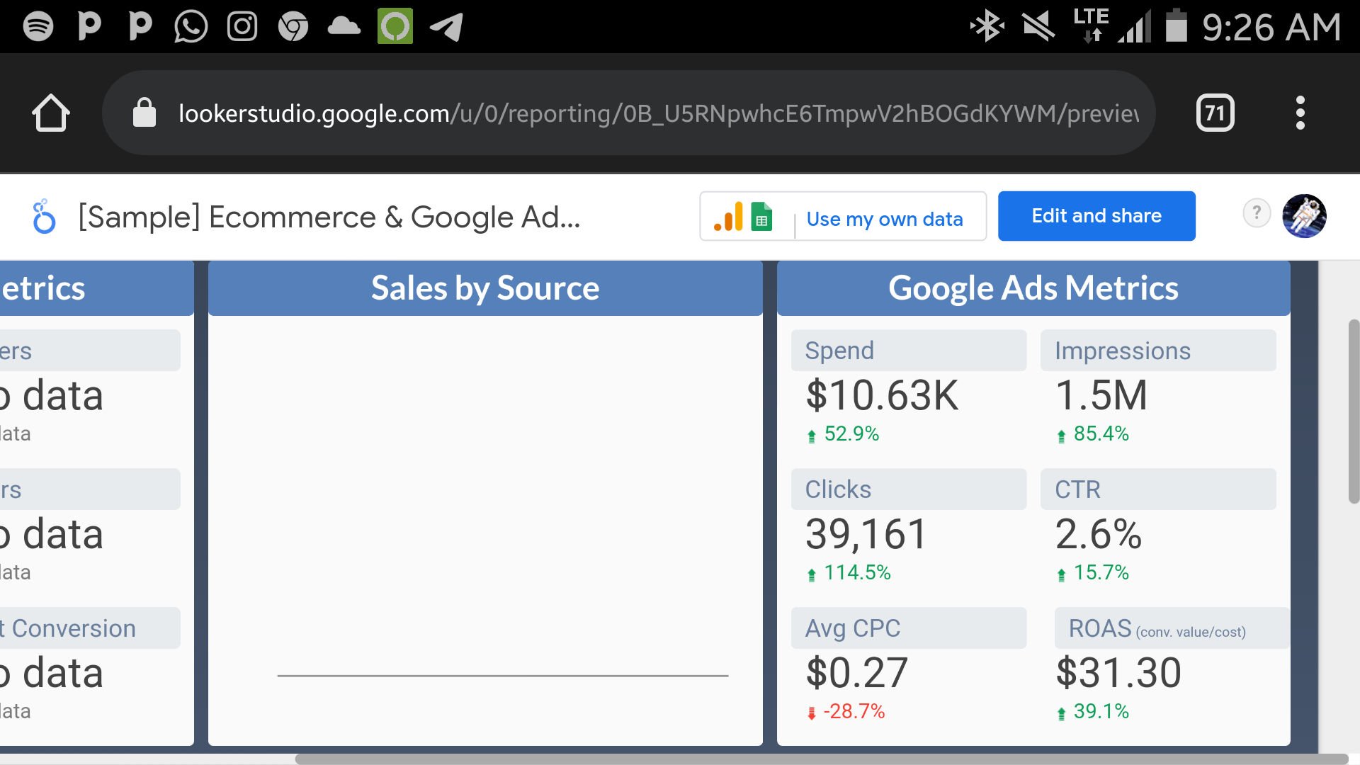
Task: Click the Google Sheets green icon
Action: click(761, 217)
